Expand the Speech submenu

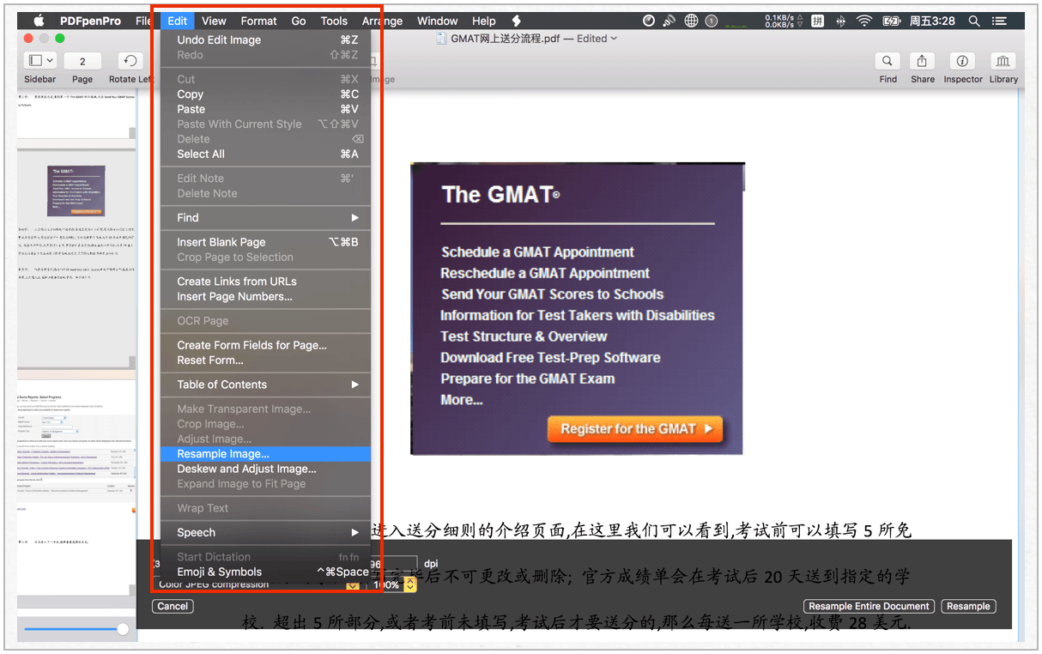coord(266,533)
